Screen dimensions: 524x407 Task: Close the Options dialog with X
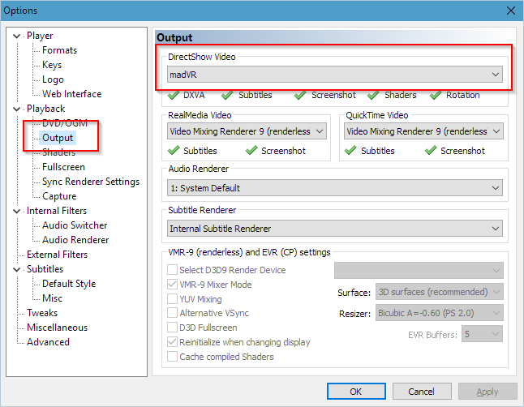coord(511,11)
